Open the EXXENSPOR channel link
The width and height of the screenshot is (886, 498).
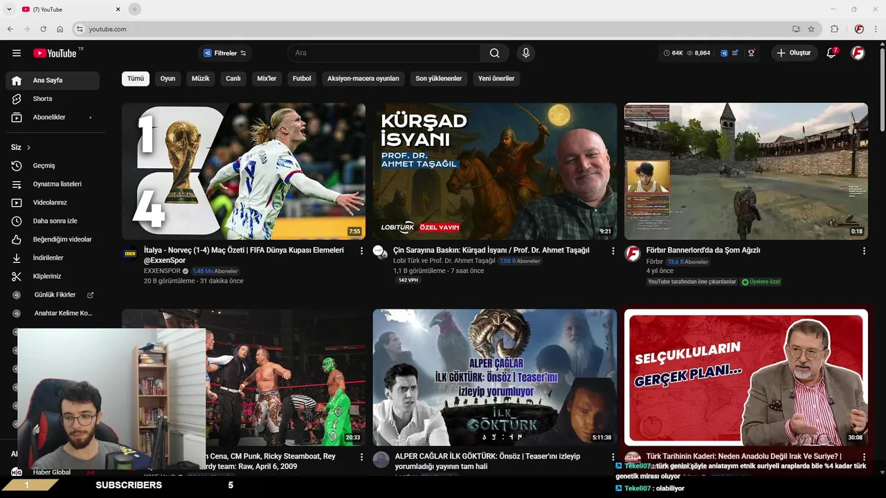[162, 271]
